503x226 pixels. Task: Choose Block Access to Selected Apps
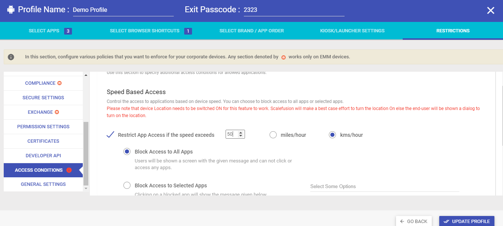pyautogui.click(x=127, y=185)
